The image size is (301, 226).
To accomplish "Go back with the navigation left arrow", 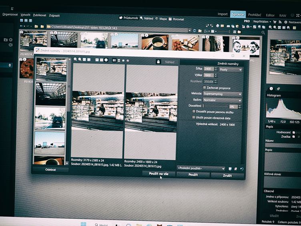I will click(x=21, y=26).
